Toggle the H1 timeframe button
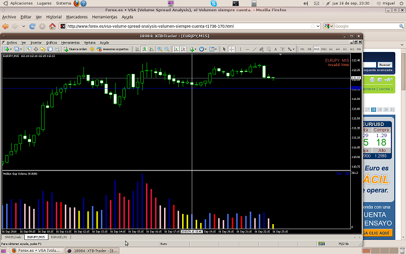The height and width of the screenshot is (254, 406). pyautogui.click(x=332, y=49)
